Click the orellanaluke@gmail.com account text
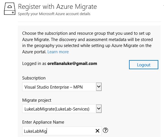Viewport: 164px width, 137px height. pos(72,64)
